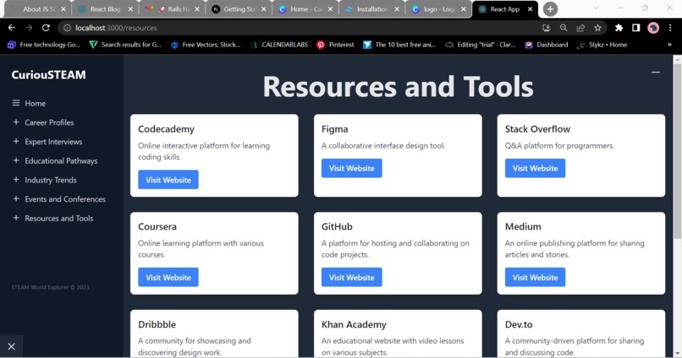The height and width of the screenshot is (358, 682).
Task: Toggle the browser side panel icon
Action: [x=636, y=28]
